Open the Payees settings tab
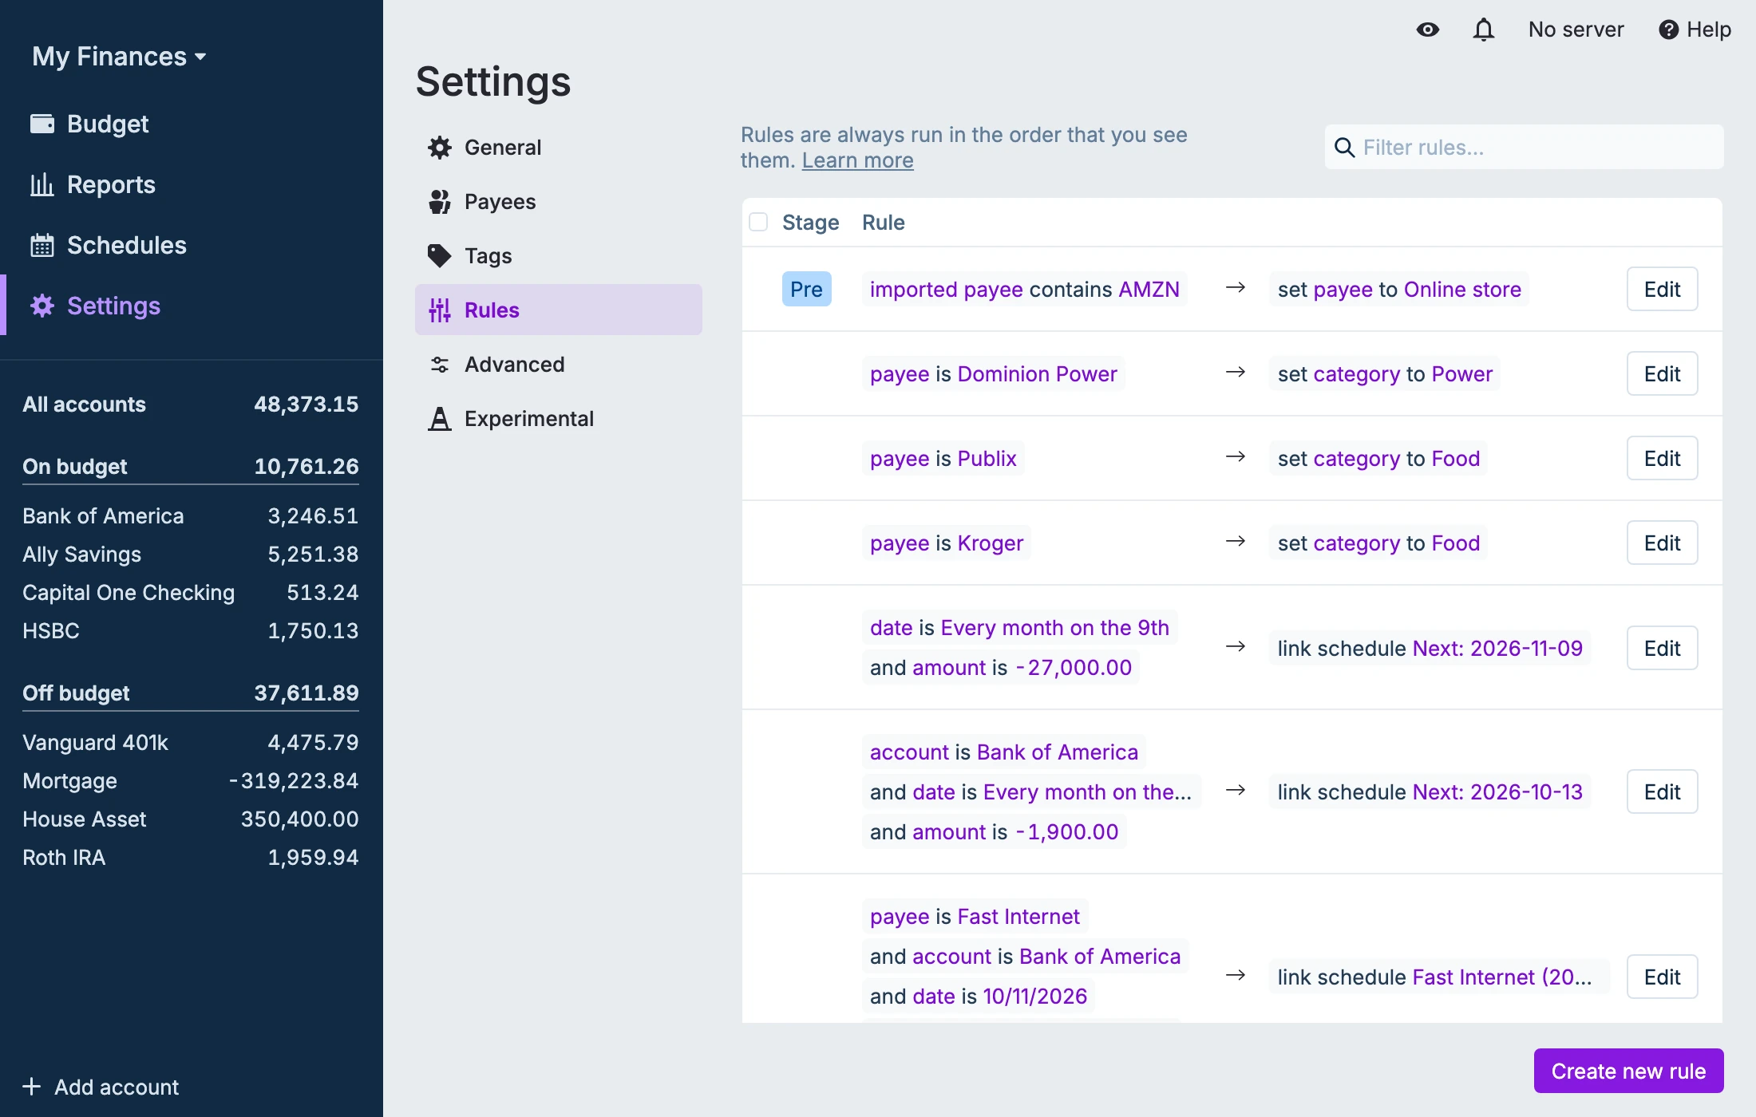The image size is (1756, 1117). point(559,202)
